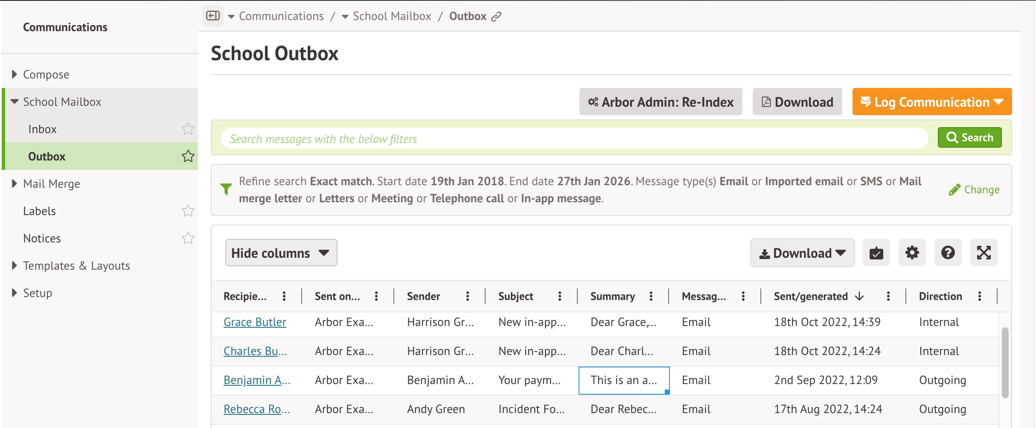This screenshot has height=428, width=1036.
Task: Copy the Outbox permalink via chain icon
Action: pyautogui.click(x=496, y=17)
